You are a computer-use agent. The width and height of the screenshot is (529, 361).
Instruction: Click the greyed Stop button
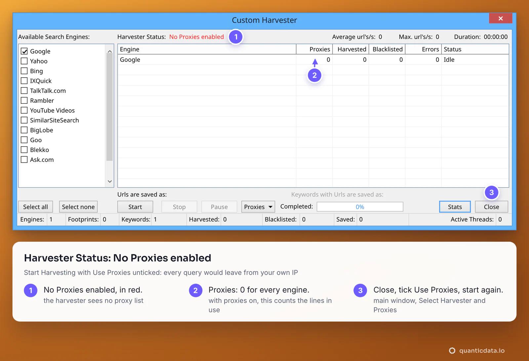[x=179, y=207]
